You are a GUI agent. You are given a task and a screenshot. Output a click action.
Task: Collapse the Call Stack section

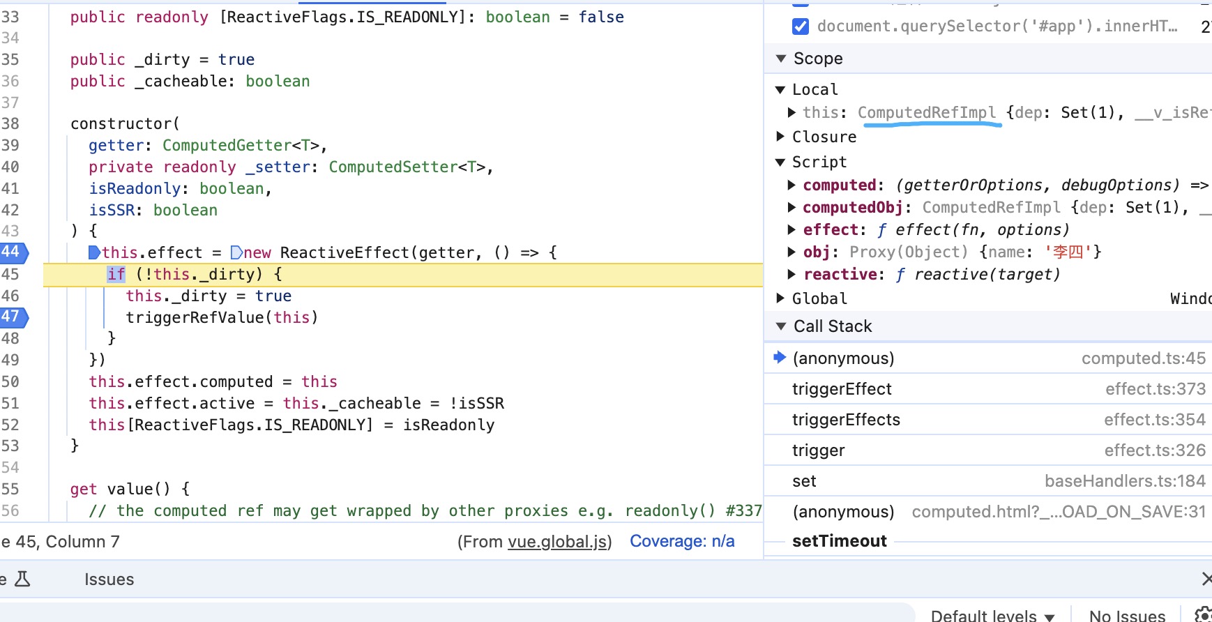pyautogui.click(x=781, y=326)
